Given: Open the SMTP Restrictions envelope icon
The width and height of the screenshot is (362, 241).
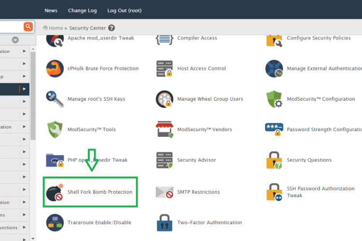Looking at the screenshot, I should [x=165, y=192].
